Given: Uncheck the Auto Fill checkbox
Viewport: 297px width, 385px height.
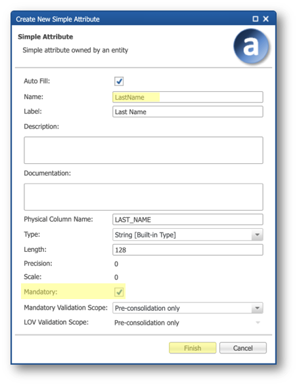Looking at the screenshot, I should pyautogui.click(x=119, y=81).
